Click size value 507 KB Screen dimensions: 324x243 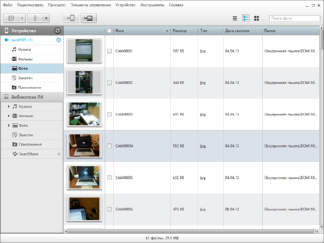tap(178, 51)
